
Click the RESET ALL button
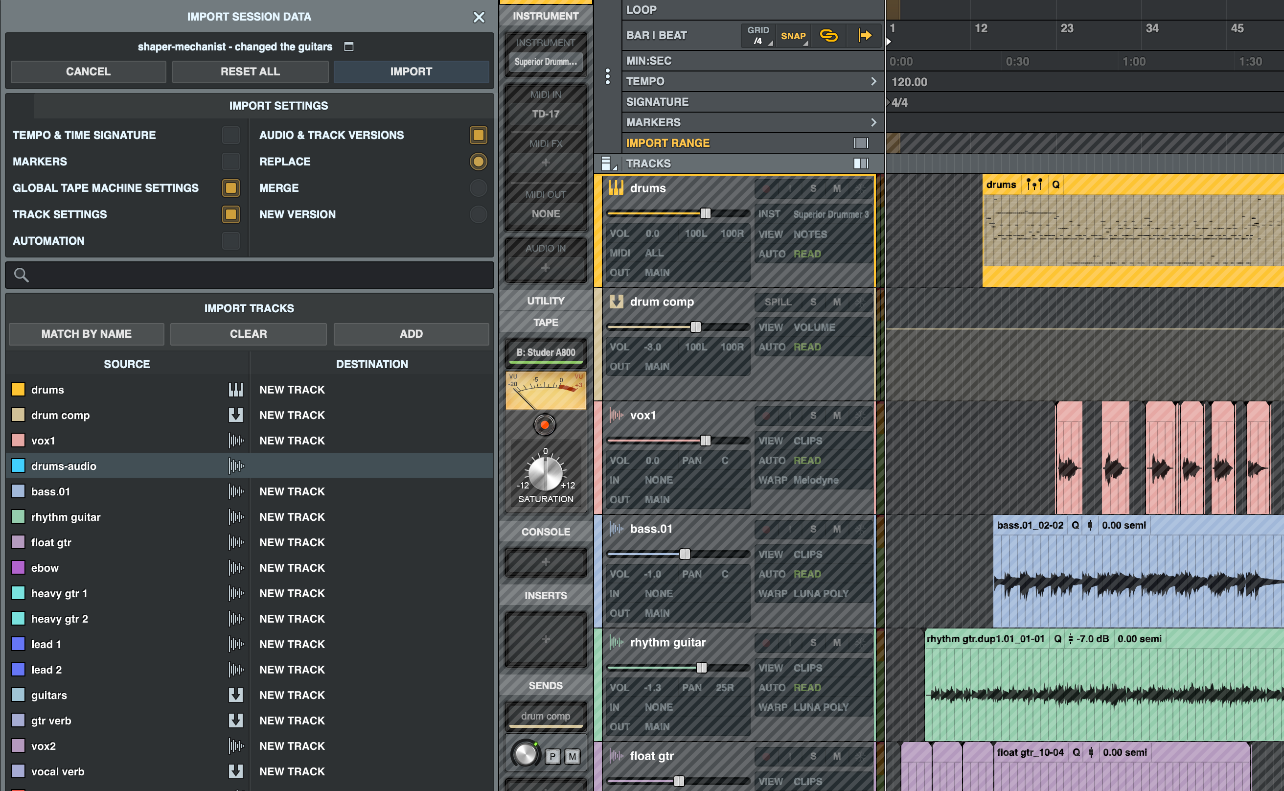tap(250, 71)
